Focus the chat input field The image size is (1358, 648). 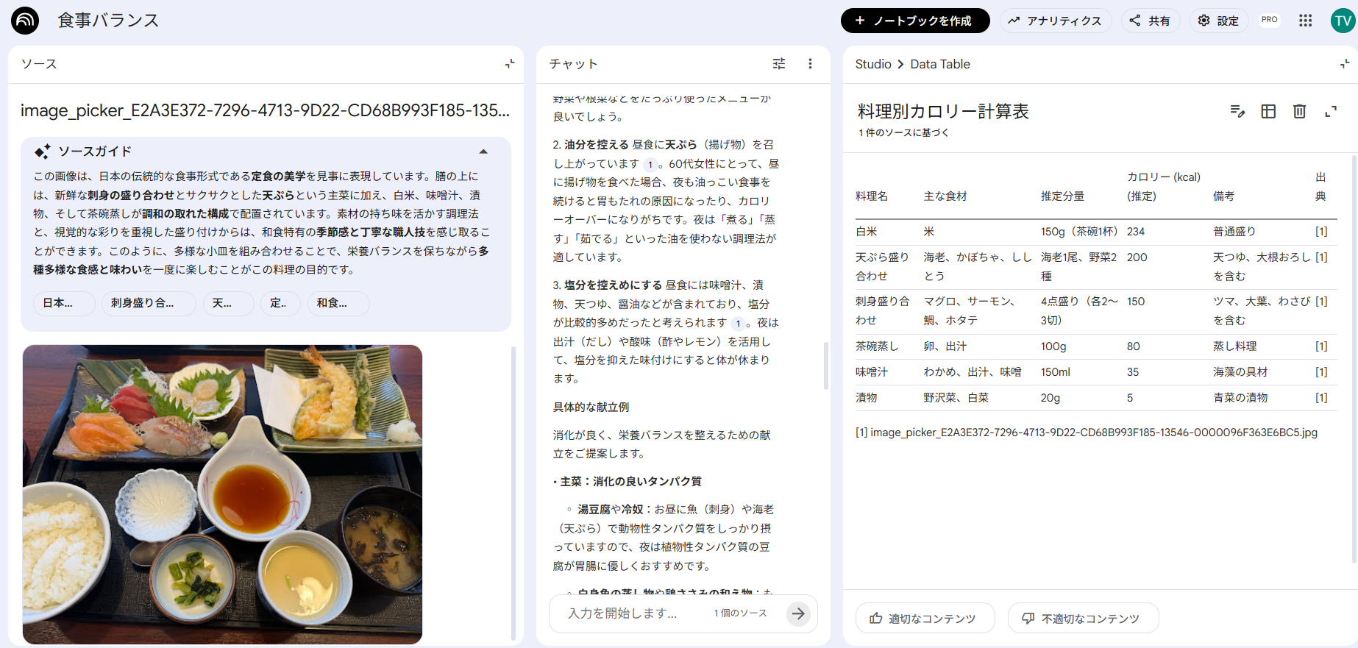click(x=633, y=613)
